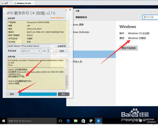Click the Enterprise [10240.16384] product name
Viewport: 158px width, 125px height.
[x=38, y=22]
